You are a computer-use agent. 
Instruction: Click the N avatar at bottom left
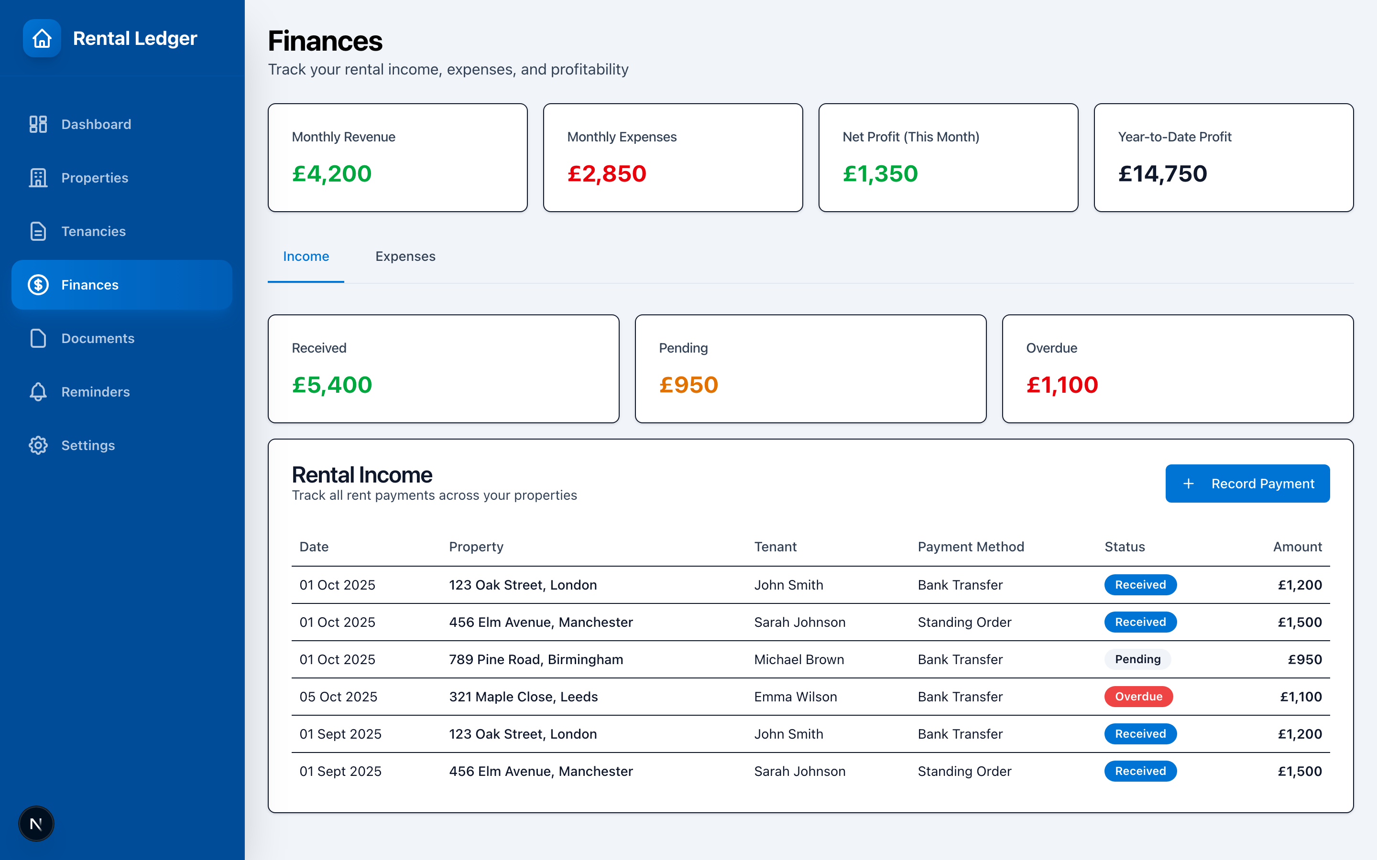(x=36, y=823)
